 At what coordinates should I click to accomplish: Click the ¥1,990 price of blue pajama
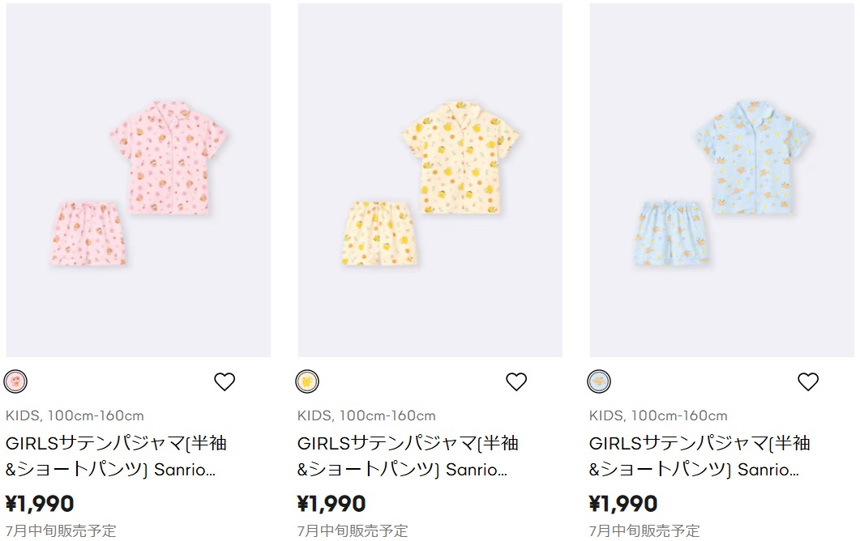pos(623,504)
